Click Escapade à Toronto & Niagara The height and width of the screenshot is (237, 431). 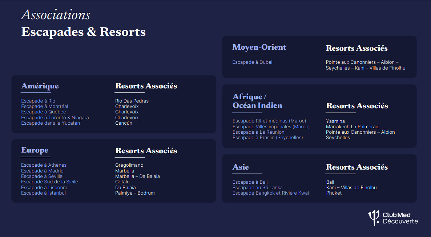tap(55, 117)
